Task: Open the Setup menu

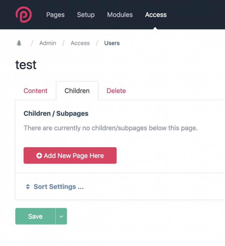Action: tap(86, 15)
